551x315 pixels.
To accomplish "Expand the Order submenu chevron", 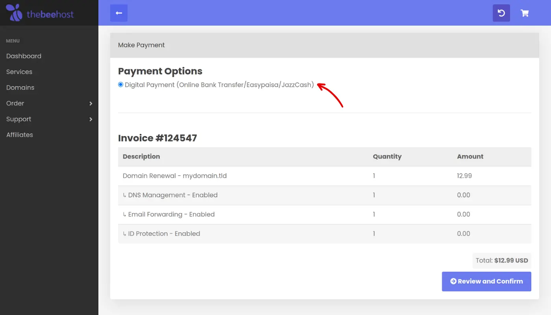I will click(91, 104).
